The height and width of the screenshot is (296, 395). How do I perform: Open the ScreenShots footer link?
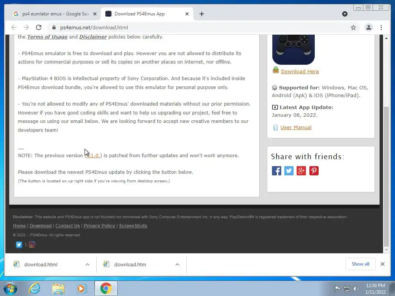point(133,226)
